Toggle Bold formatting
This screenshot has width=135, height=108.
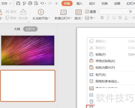102,18
